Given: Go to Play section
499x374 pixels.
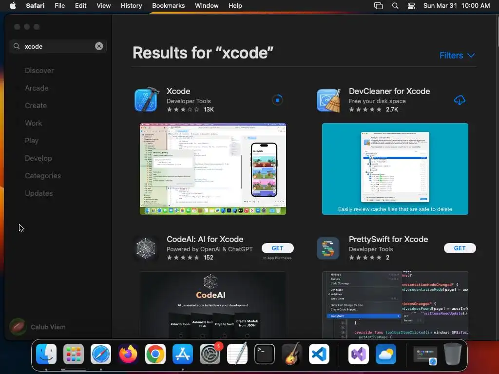Looking at the screenshot, I should [32, 141].
